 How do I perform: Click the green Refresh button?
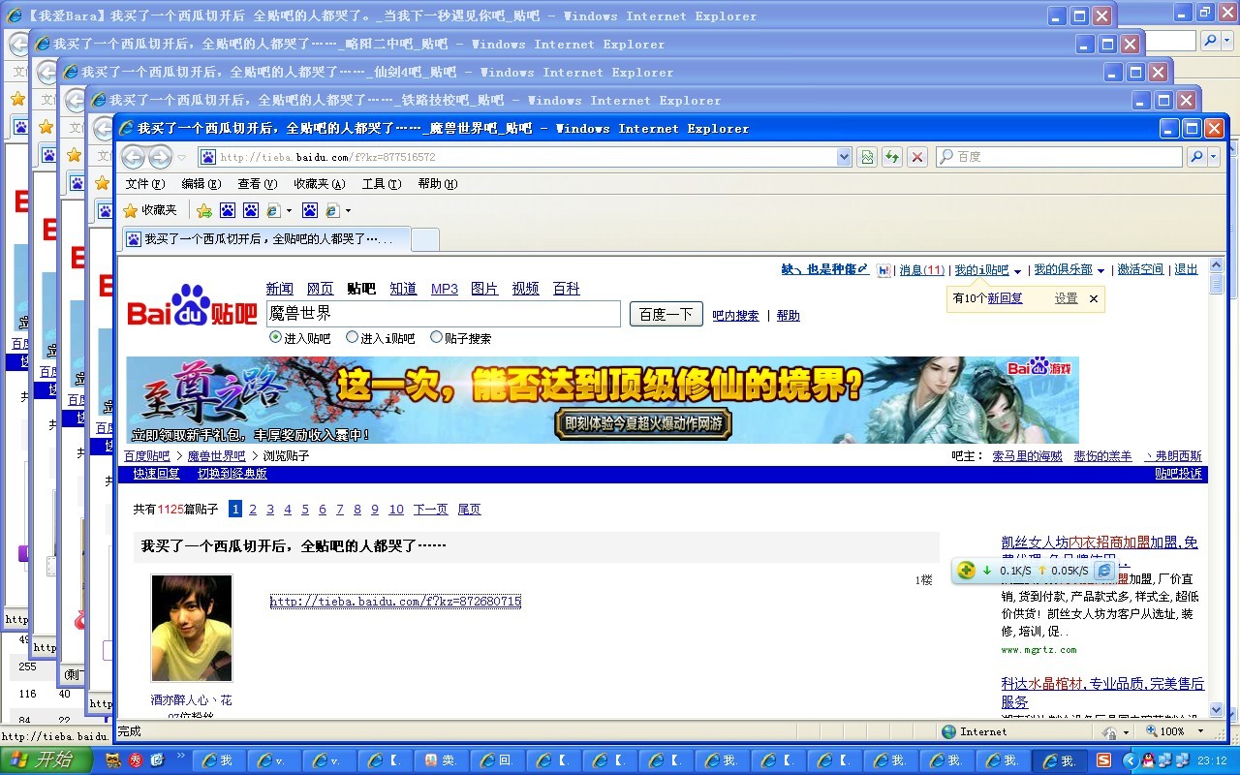[x=892, y=157]
